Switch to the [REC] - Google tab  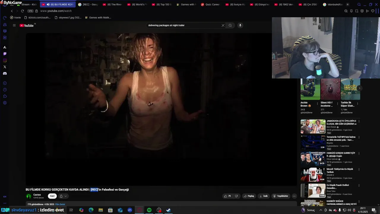point(88,4)
